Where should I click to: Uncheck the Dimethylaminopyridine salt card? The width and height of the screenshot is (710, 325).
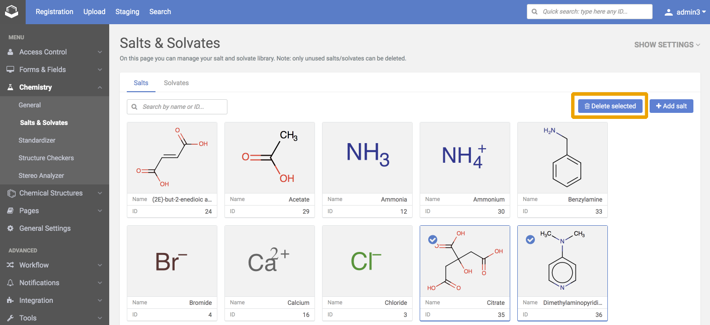tap(530, 240)
